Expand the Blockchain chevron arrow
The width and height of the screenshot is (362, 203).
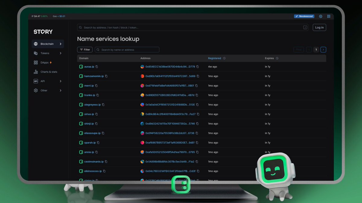click(61, 44)
